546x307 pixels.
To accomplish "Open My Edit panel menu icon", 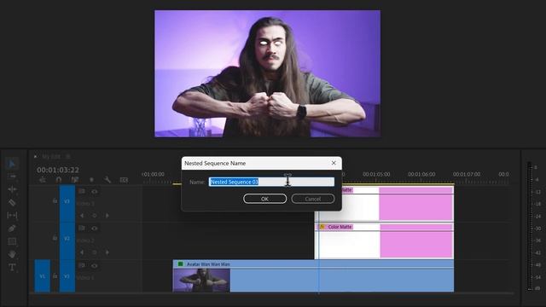I will pos(68,157).
